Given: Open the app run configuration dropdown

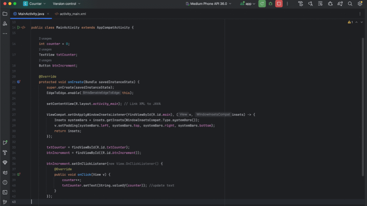Looking at the screenshot, I should (x=248, y=4).
